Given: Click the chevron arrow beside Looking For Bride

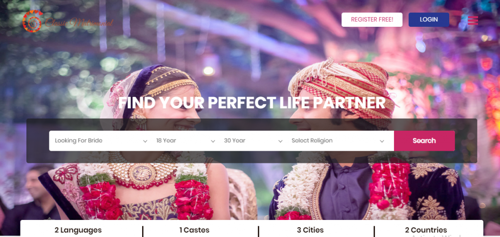Looking at the screenshot, I should click(145, 141).
